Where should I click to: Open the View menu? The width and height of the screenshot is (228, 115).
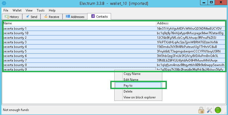(29, 10)
